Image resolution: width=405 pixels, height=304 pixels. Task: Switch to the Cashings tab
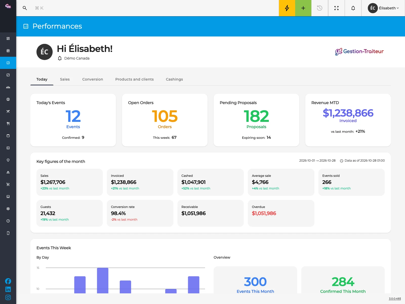click(x=174, y=79)
